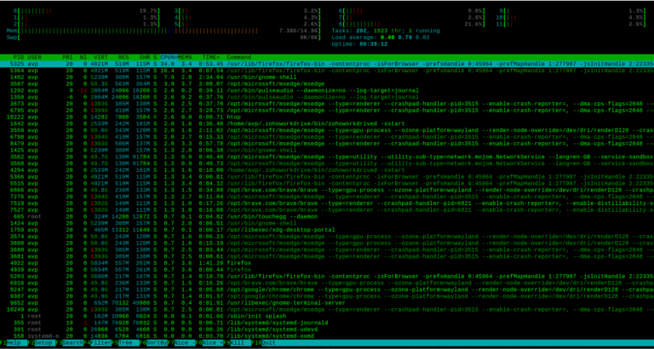This screenshot has height=349, width=654.
Task: Select msedge renderer row PID 6795
Action: [327, 111]
